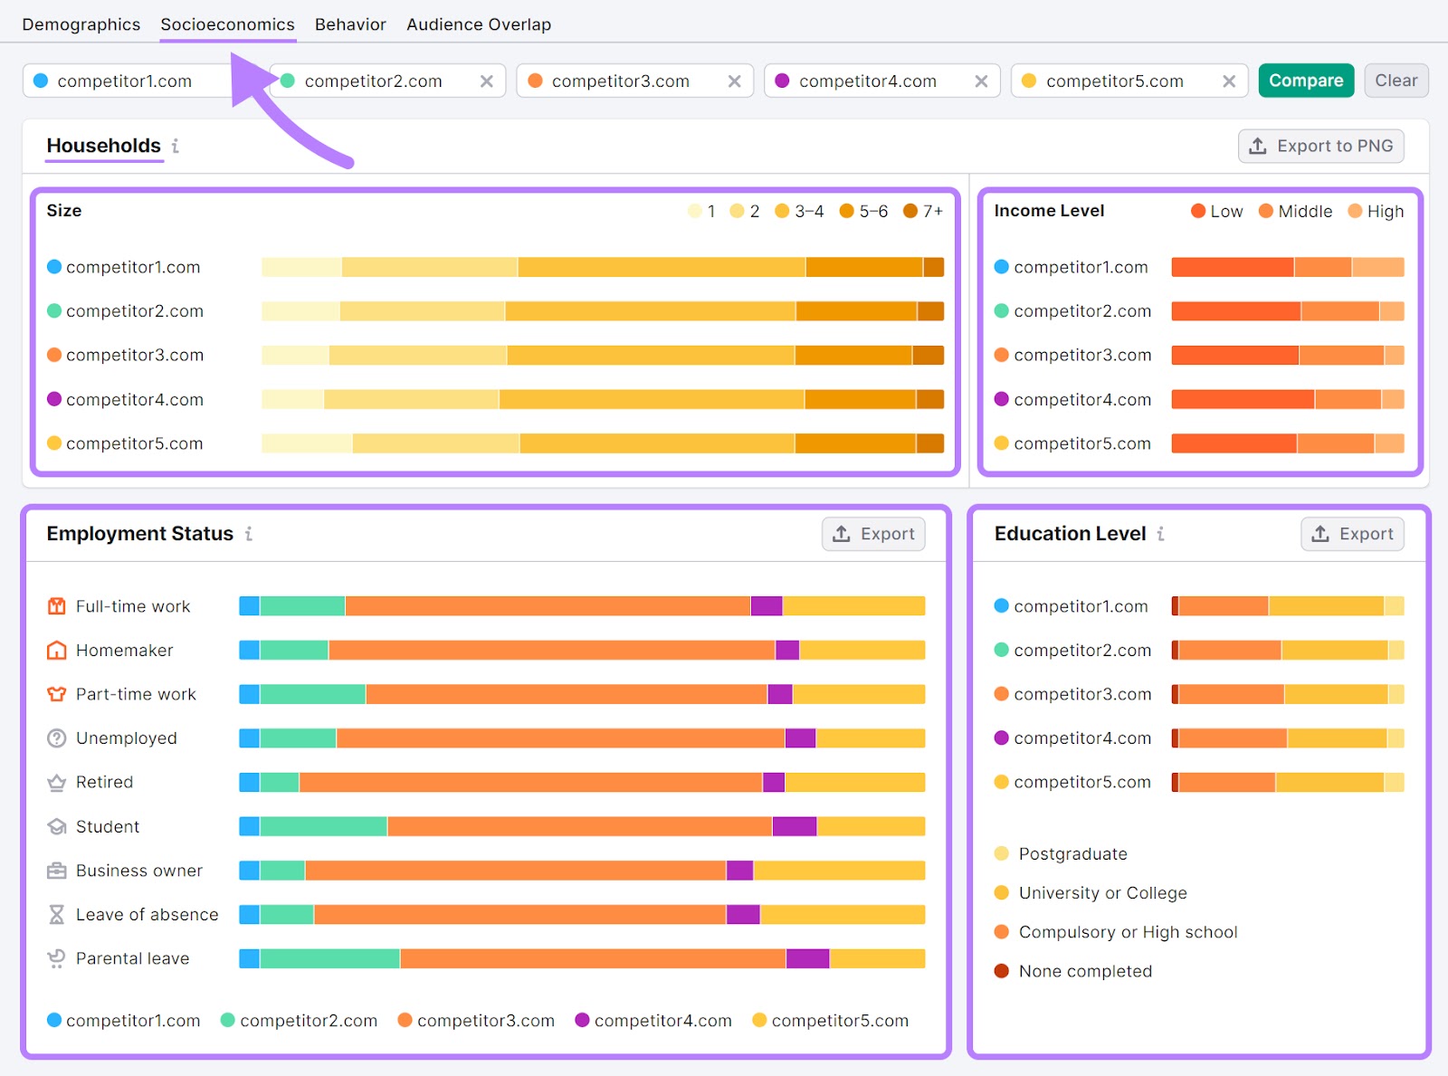Click the Retired crown icon
The height and width of the screenshot is (1076, 1448).
click(56, 782)
